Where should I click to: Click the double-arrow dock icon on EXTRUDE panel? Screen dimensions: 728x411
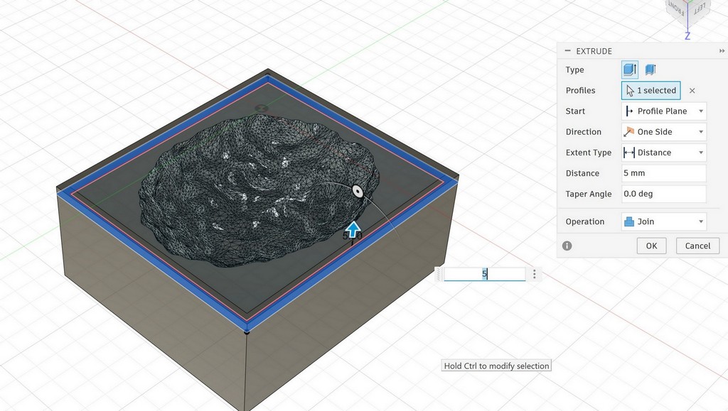pos(722,51)
